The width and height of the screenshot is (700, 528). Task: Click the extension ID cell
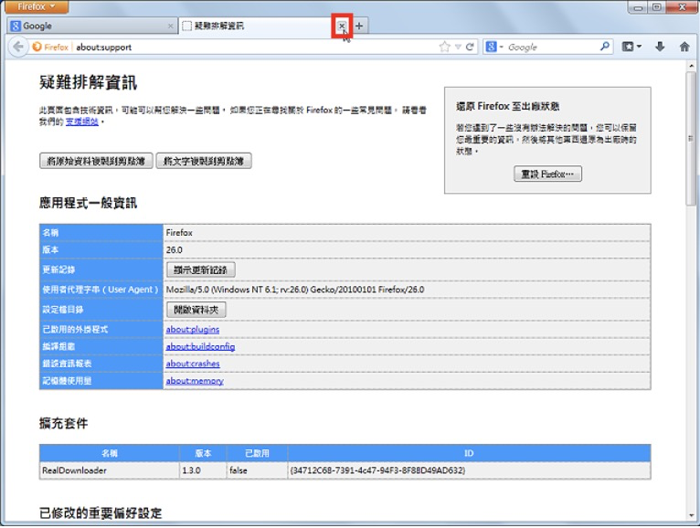[x=469, y=470]
